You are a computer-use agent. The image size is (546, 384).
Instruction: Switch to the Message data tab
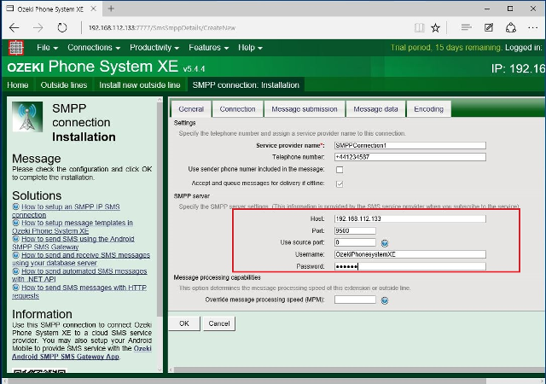[x=375, y=109]
